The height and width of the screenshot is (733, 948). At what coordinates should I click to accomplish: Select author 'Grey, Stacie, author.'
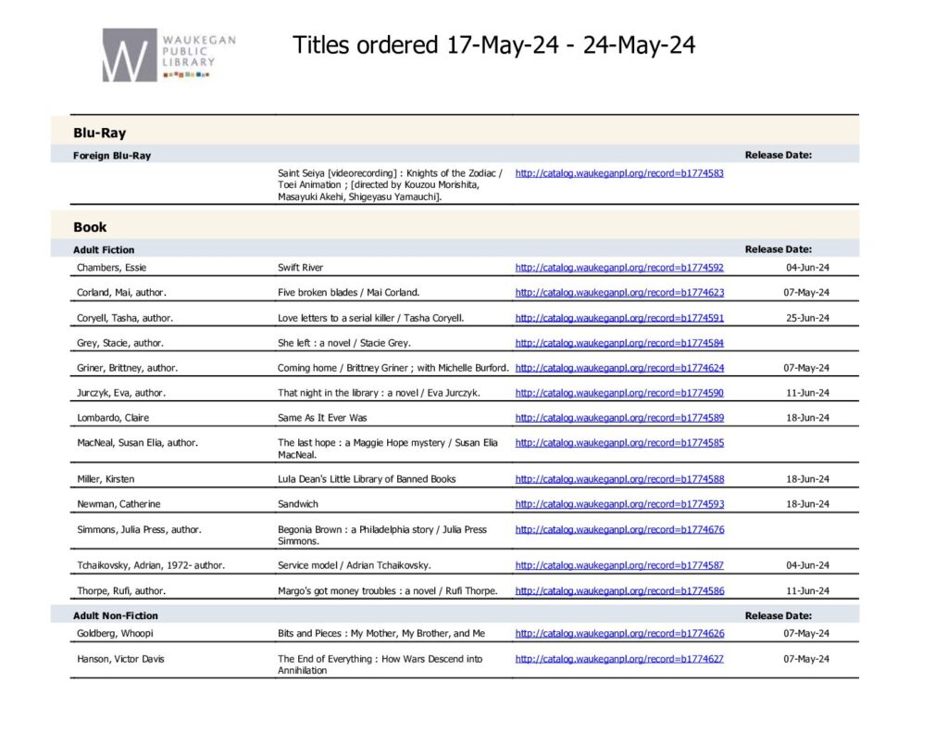coord(119,343)
